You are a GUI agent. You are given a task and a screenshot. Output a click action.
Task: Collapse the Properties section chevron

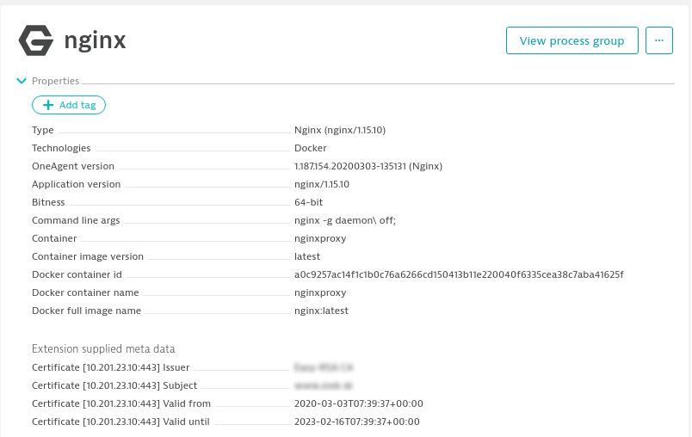[22, 81]
